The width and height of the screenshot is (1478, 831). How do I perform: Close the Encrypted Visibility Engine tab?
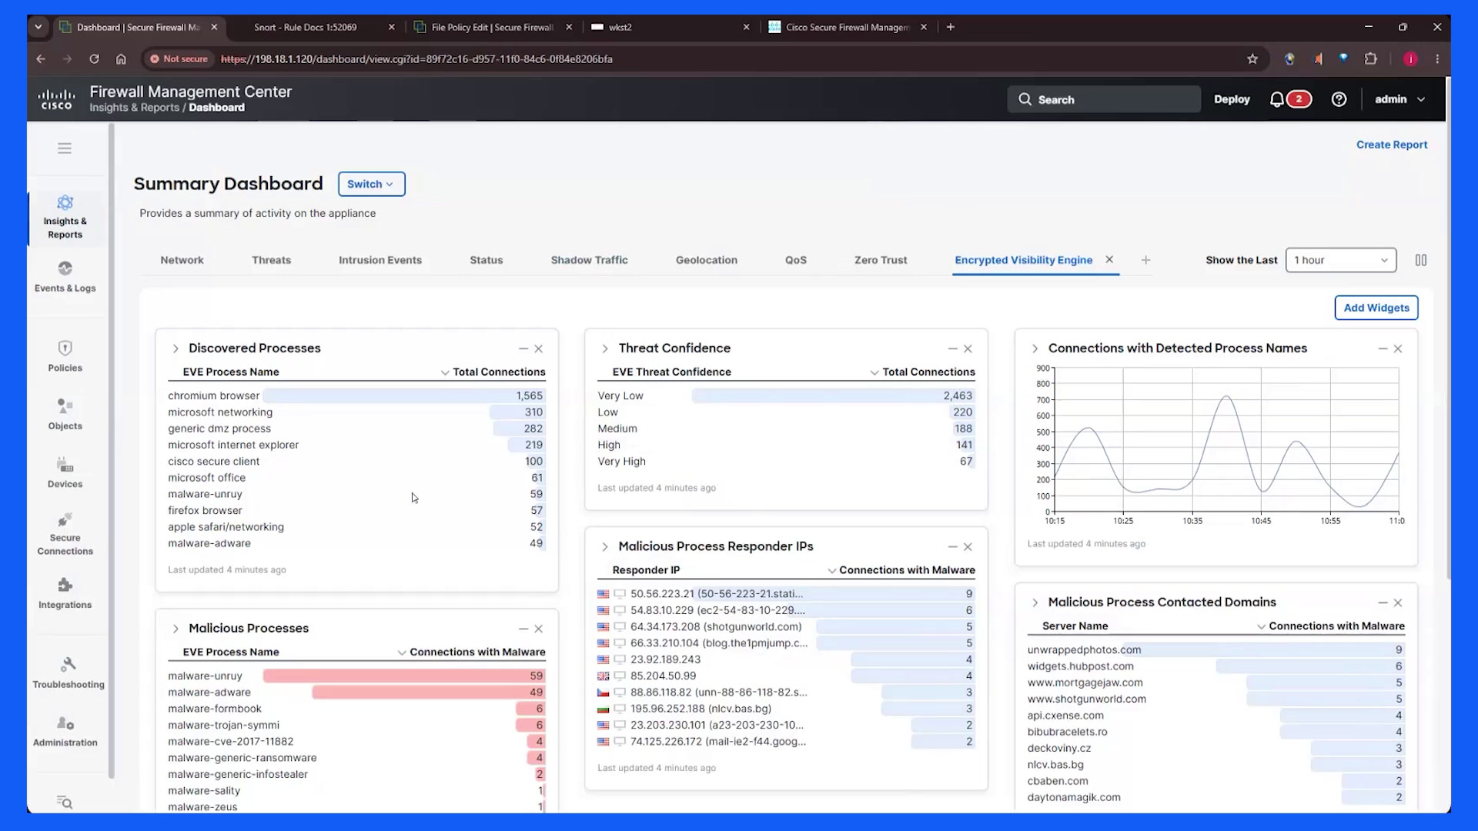[x=1110, y=259]
